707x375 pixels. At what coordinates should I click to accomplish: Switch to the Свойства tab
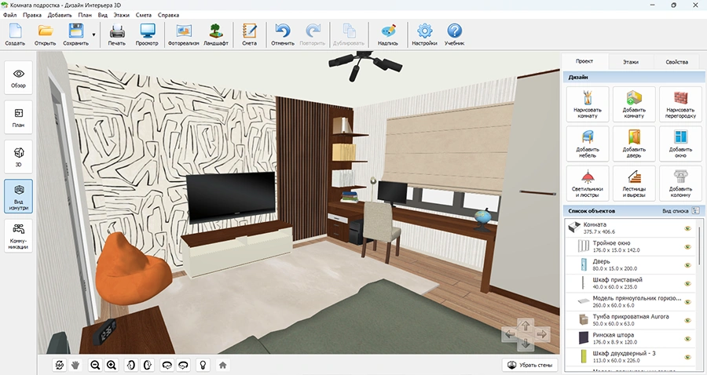click(676, 61)
